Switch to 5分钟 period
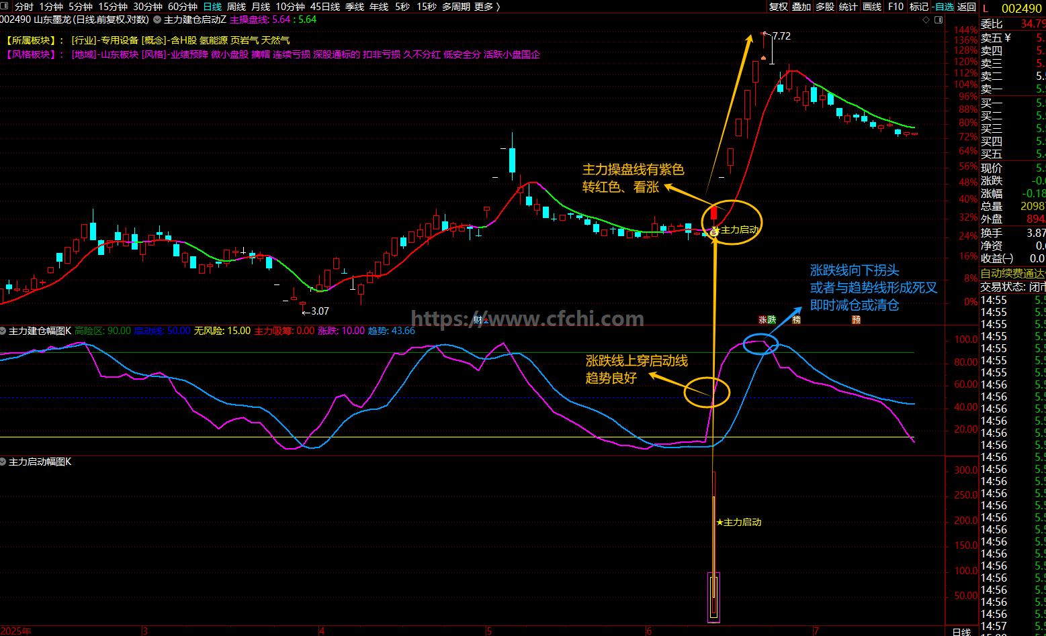Viewport: 1046px width, 636px height. [x=81, y=7]
